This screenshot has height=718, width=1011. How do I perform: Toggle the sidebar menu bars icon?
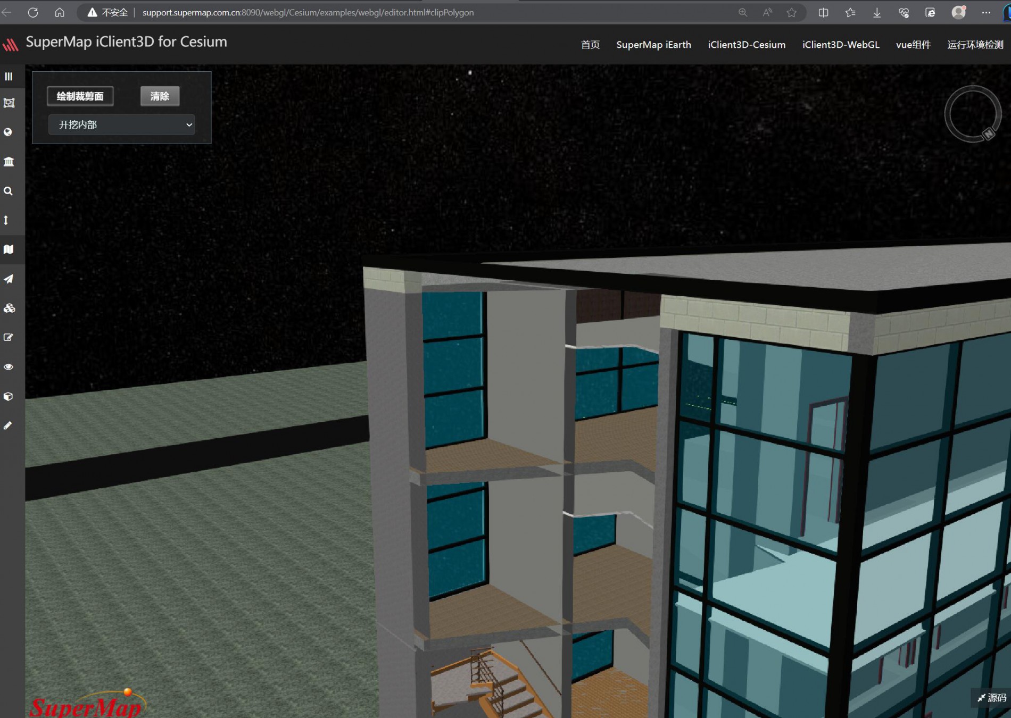pos(9,76)
